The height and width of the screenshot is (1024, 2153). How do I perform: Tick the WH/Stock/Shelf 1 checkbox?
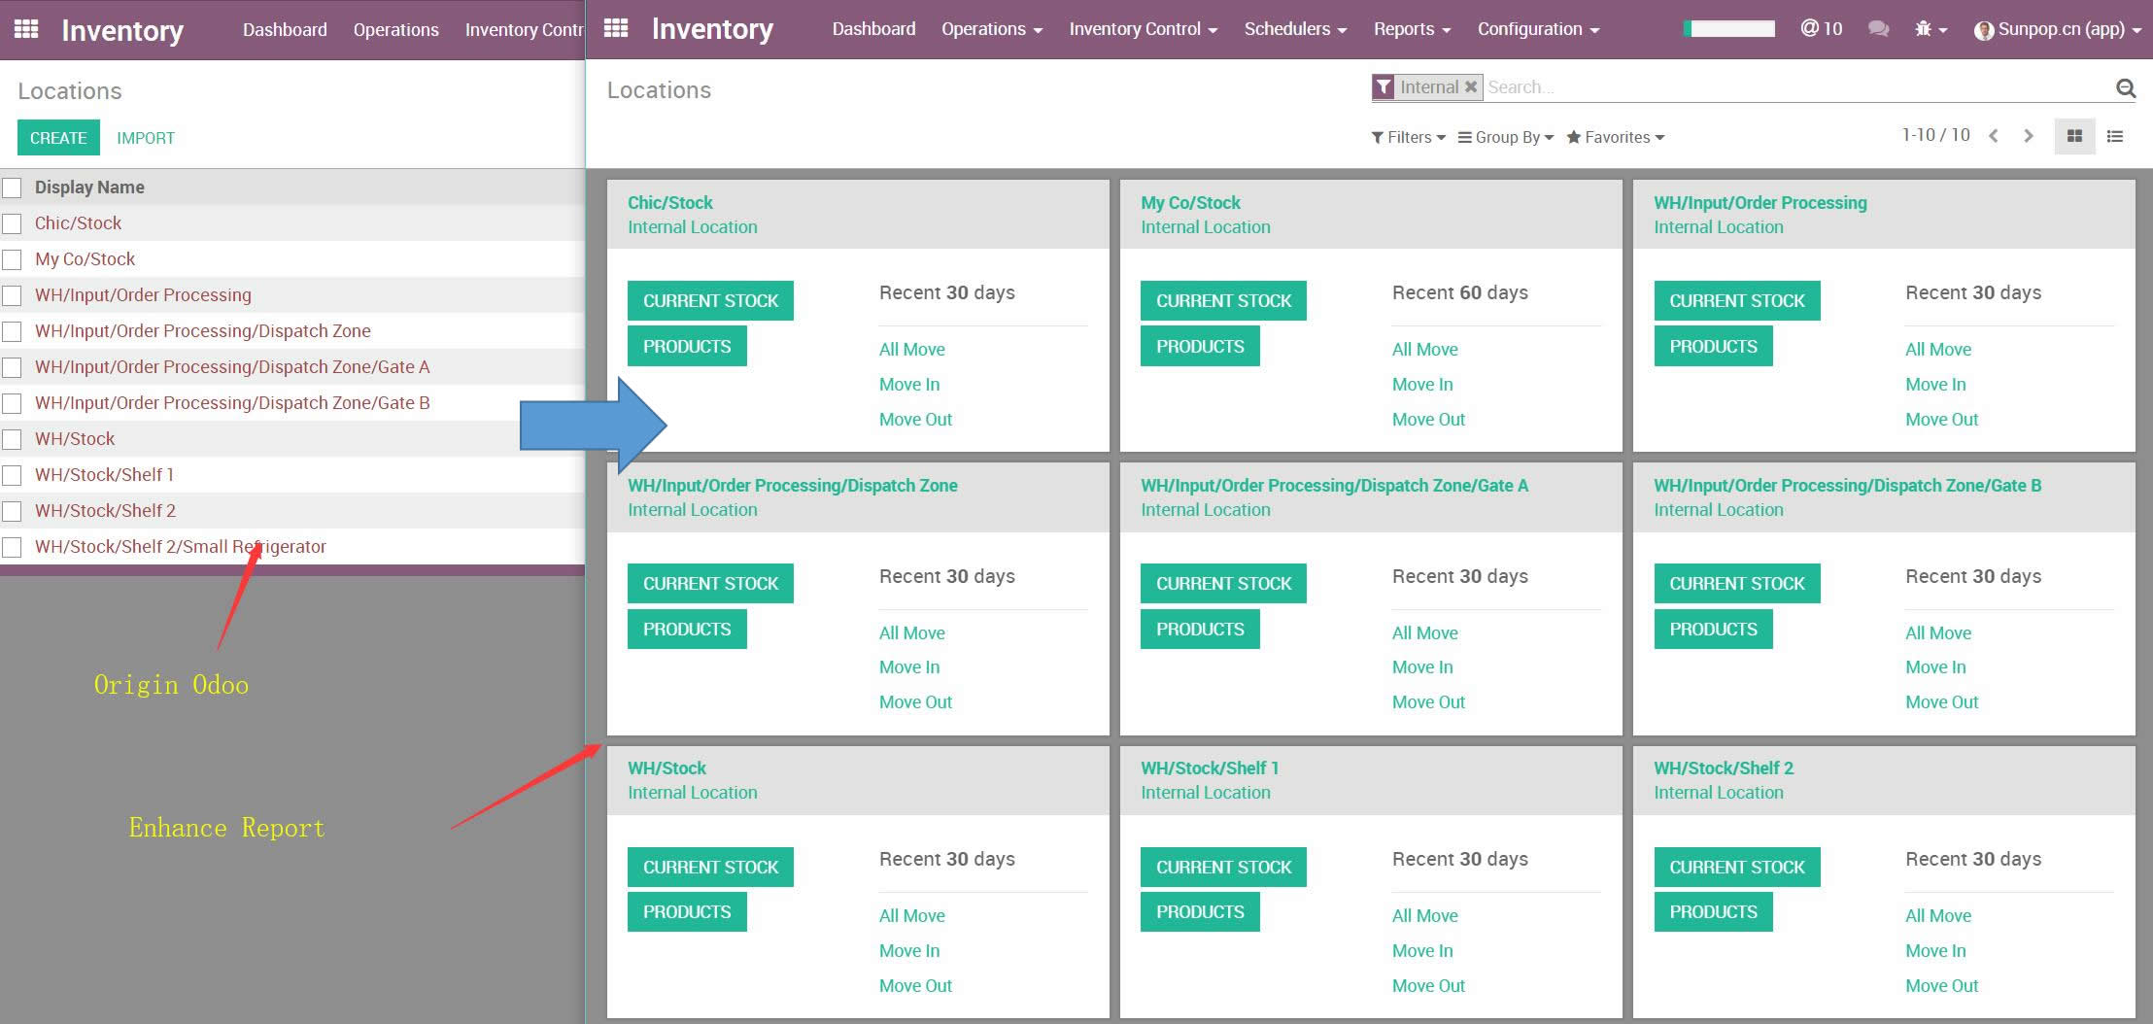pyautogui.click(x=12, y=475)
